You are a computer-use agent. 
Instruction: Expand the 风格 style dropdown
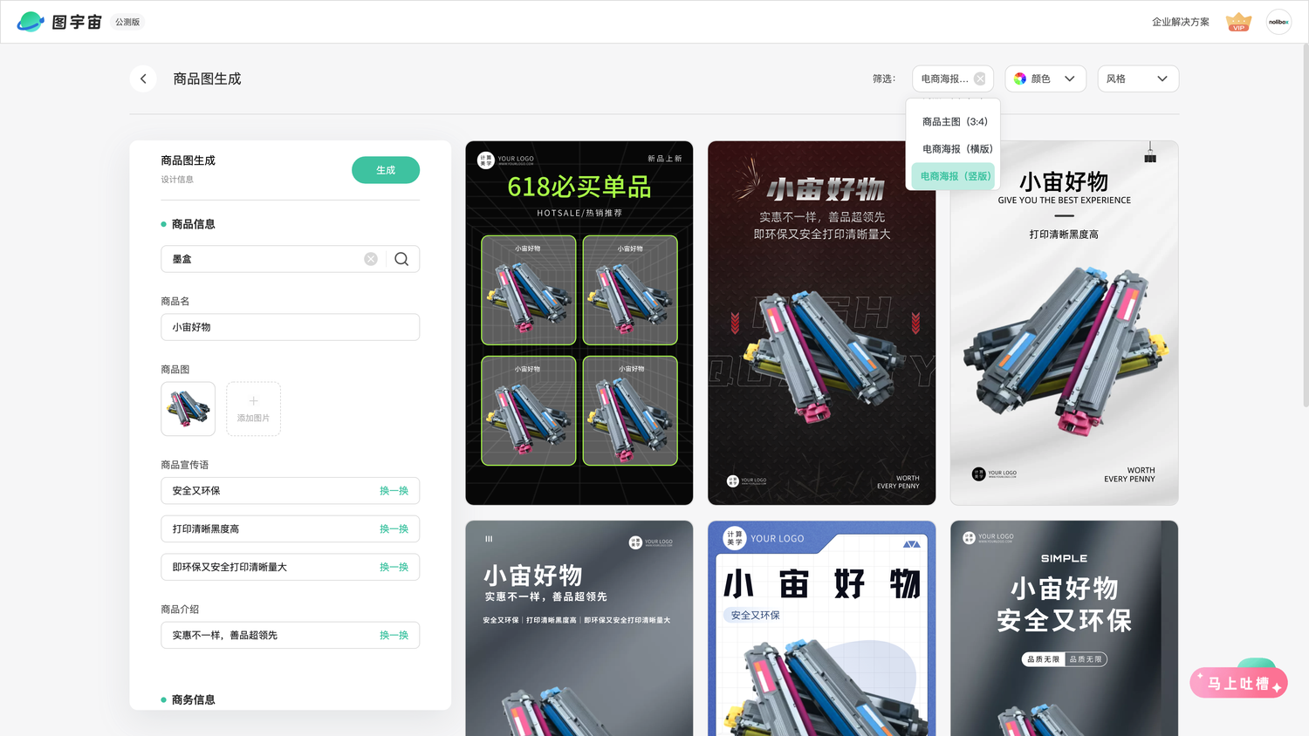pos(1138,78)
